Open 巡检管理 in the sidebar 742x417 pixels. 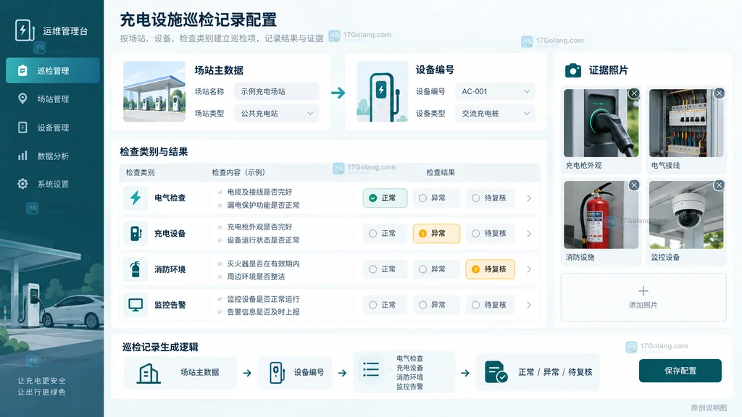point(52,70)
